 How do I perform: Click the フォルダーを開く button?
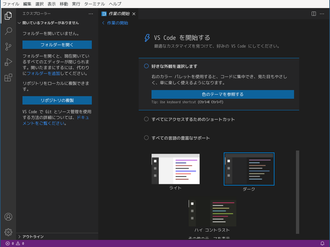tap(57, 45)
